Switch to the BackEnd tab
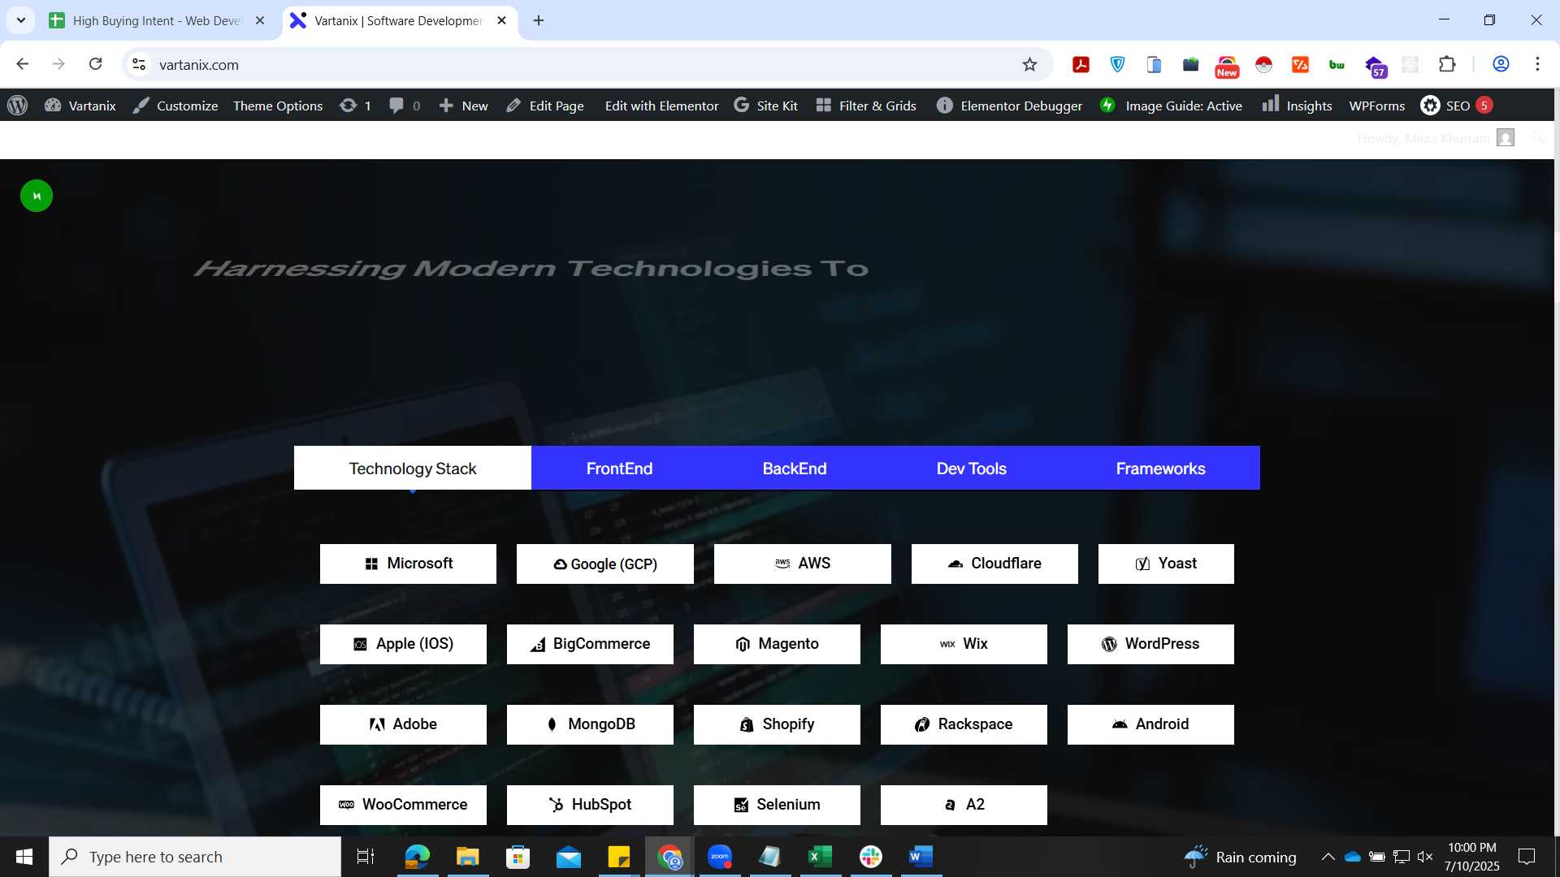Viewport: 1560px width, 877px height. pos(795,468)
